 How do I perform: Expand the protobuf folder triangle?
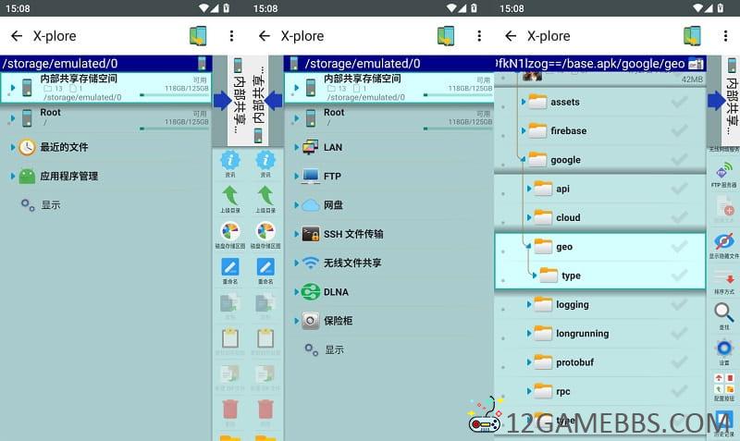[529, 362]
